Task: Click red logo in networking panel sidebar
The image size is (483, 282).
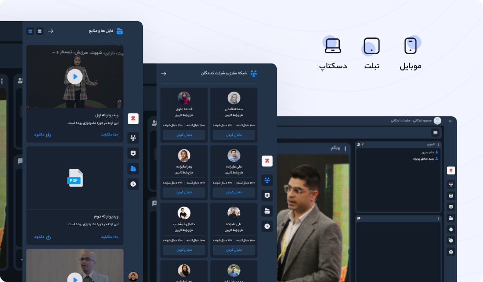Action: (267, 161)
